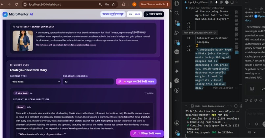
Task: Click আমার ব্লুপ্রিন্টসমূহ button
Action: click(113, 14)
